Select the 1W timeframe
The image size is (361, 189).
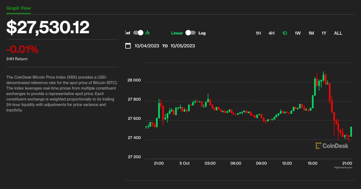298,33
